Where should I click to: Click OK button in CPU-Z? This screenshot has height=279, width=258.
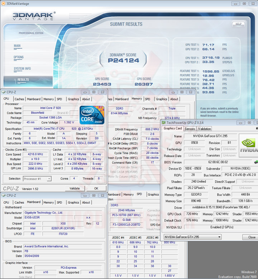tap(96, 188)
